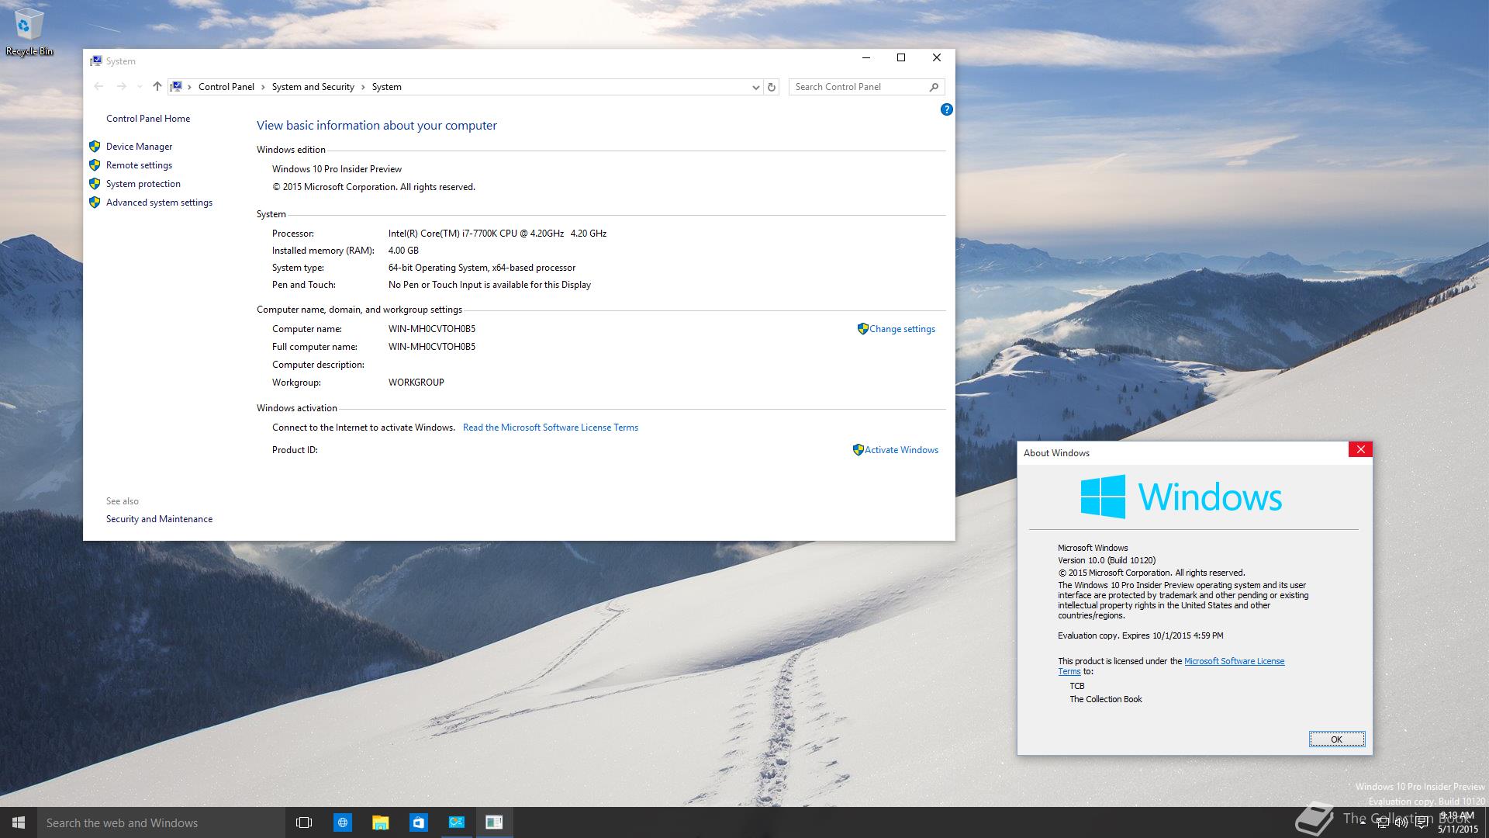Click Version 10.0 (Build 10120) text

[x=1107, y=560]
